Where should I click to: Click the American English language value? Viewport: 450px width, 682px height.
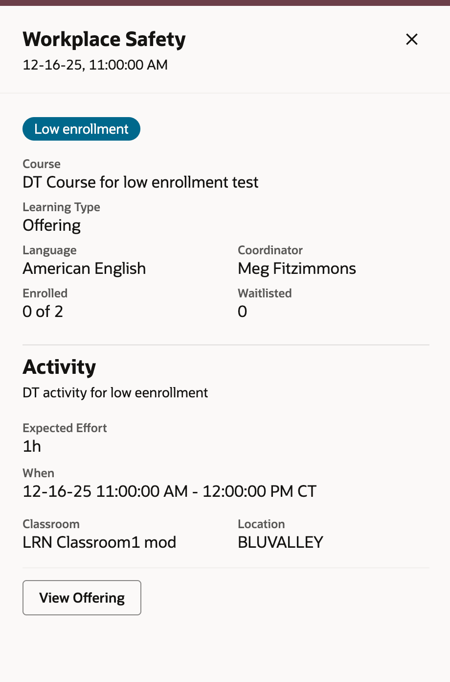(84, 268)
